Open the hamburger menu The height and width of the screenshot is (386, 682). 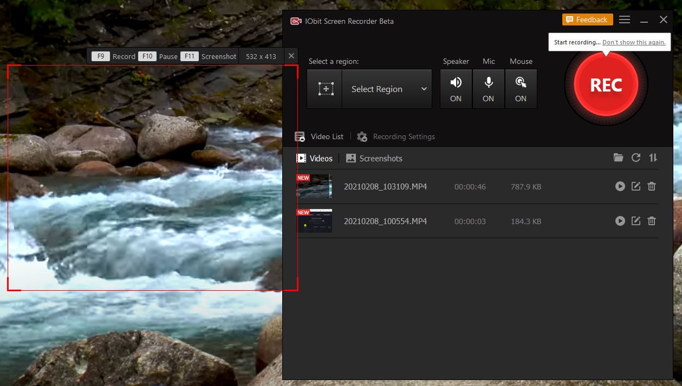click(x=624, y=19)
